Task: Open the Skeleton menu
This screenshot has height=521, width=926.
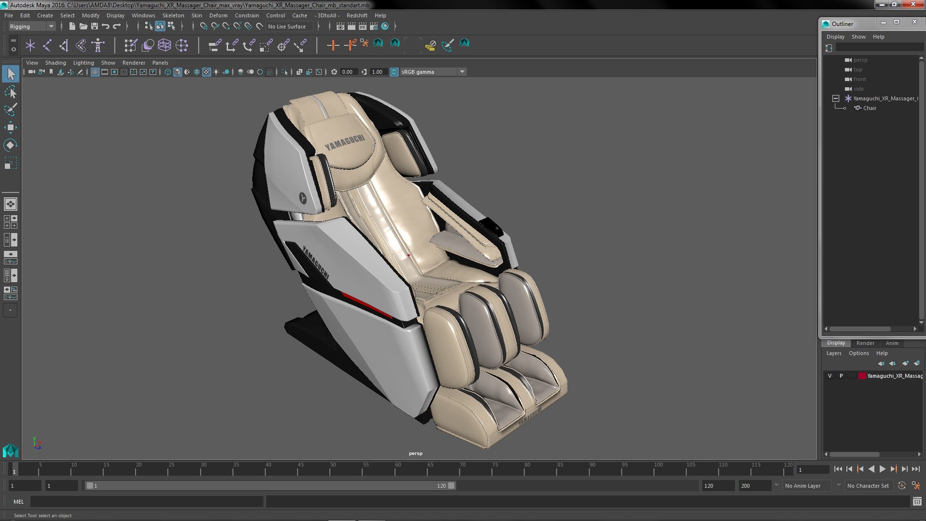Action: 173,15
